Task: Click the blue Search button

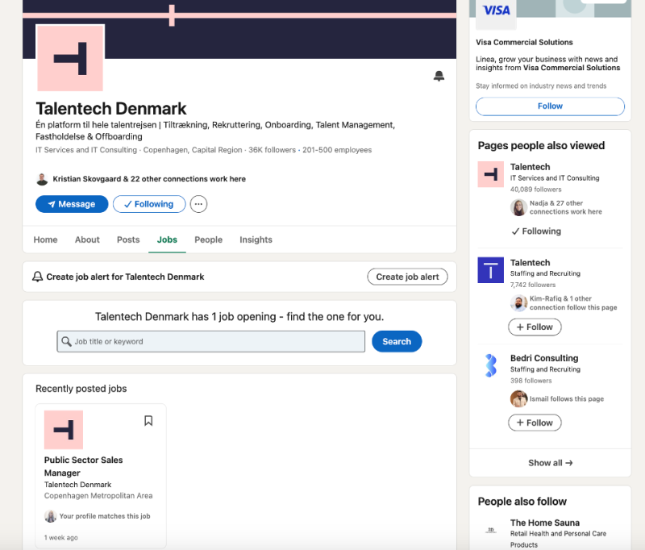Action: (397, 341)
